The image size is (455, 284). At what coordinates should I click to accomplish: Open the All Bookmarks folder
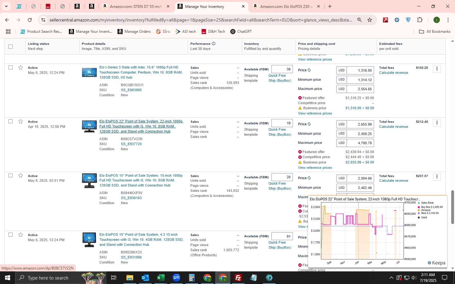tap(434, 32)
